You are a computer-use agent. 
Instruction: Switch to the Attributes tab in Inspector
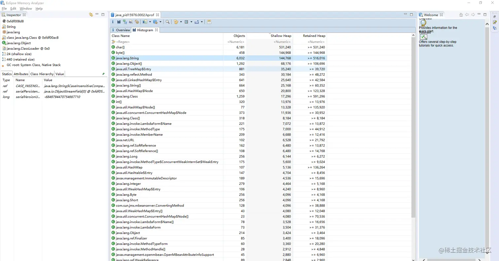21,74
